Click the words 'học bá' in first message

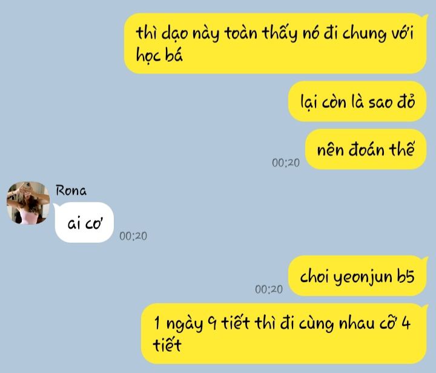[159, 54]
